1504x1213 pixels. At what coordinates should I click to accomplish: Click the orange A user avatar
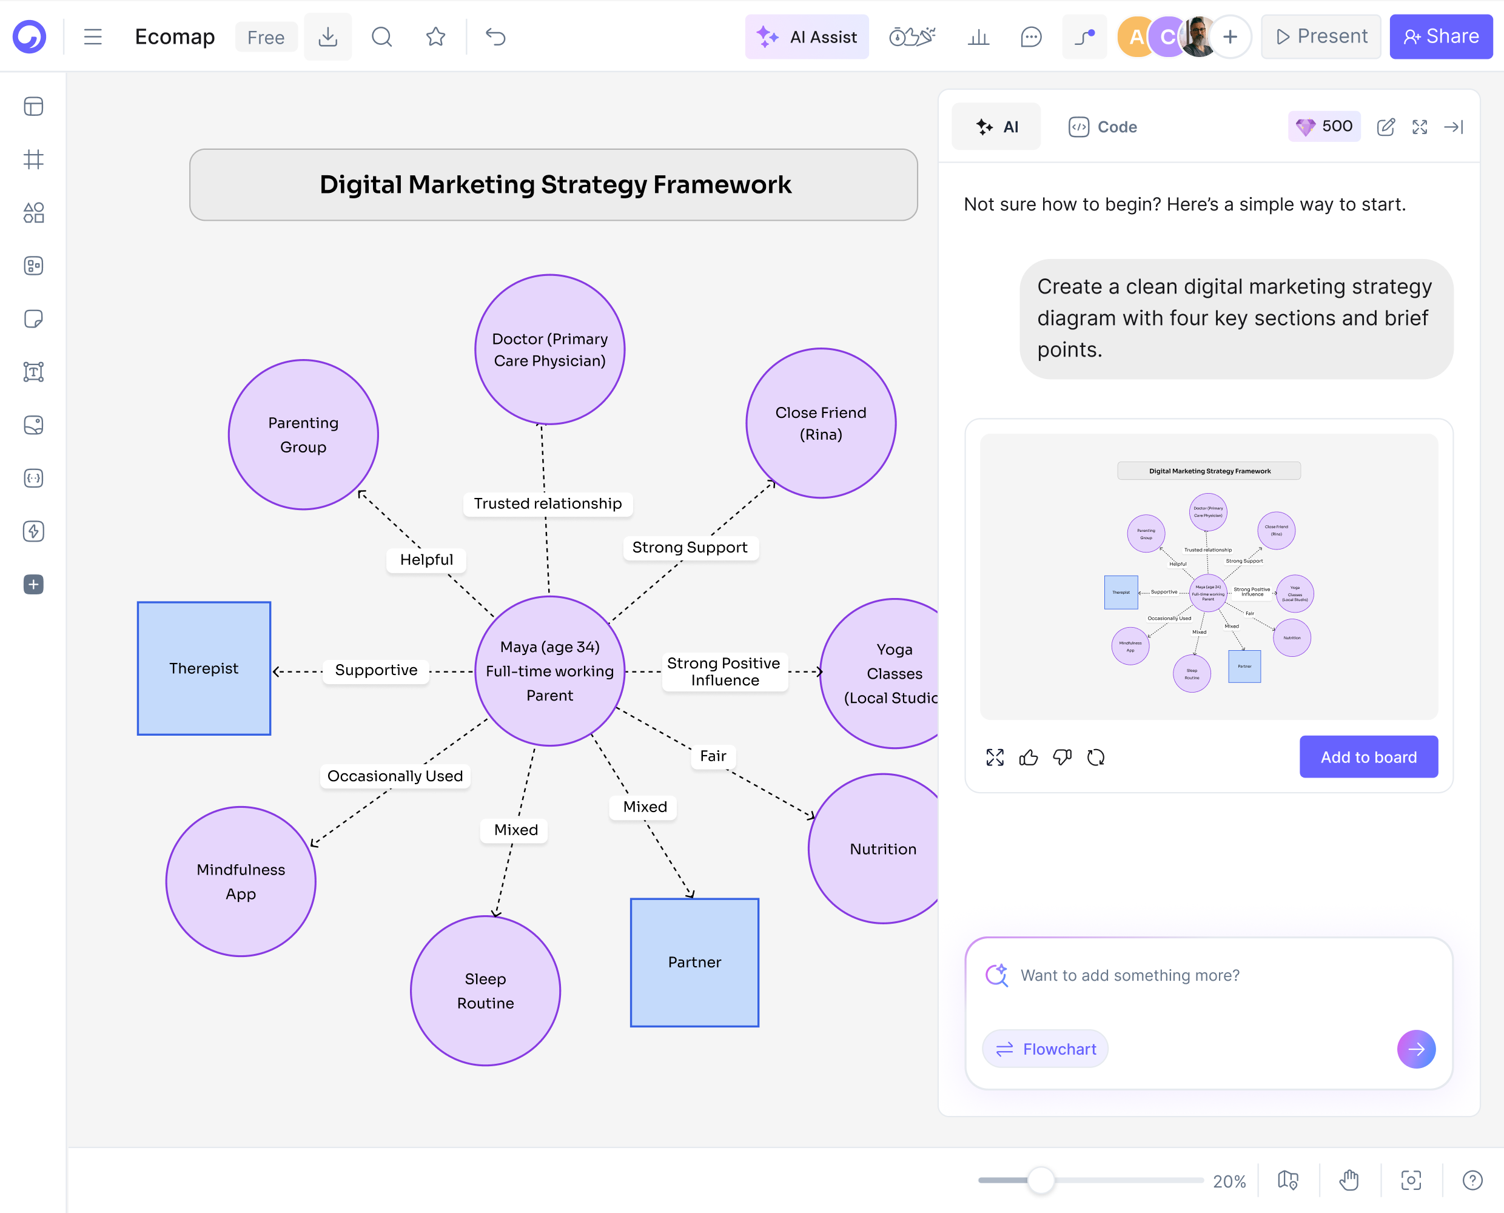(1136, 36)
